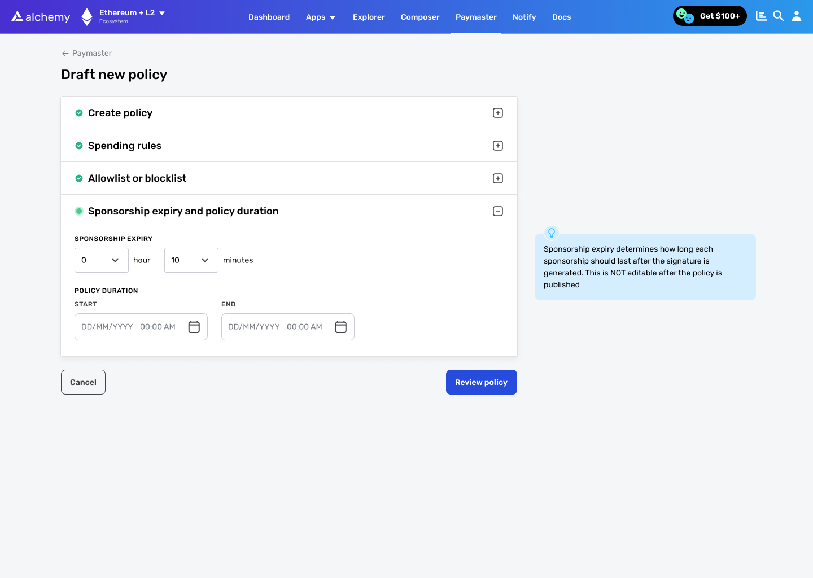Viewport: 813px width, 578px height.
Task: Click the SPONSORSHIP EXPIRY label
Action: [x=113, y=239]
